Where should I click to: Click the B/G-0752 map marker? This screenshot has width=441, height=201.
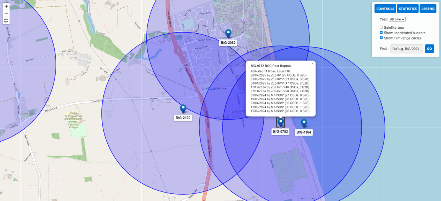(281, 122)
